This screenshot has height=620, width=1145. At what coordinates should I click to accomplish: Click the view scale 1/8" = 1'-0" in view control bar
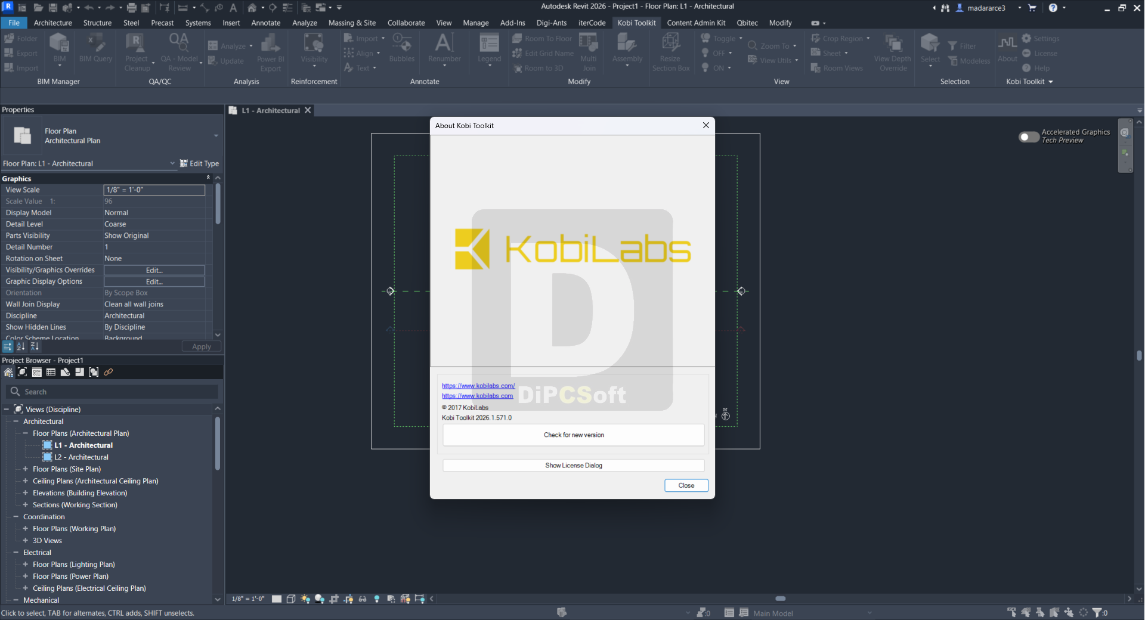pyautogui.click(x=248, y=599)
